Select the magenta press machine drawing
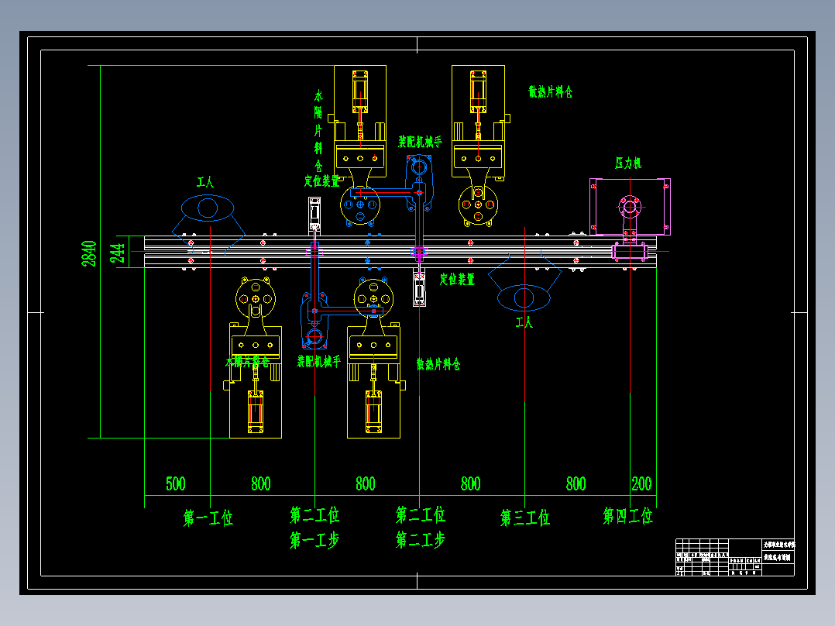Image resolution: width=835 pixels, height=626 pixels. pos(630,219)
